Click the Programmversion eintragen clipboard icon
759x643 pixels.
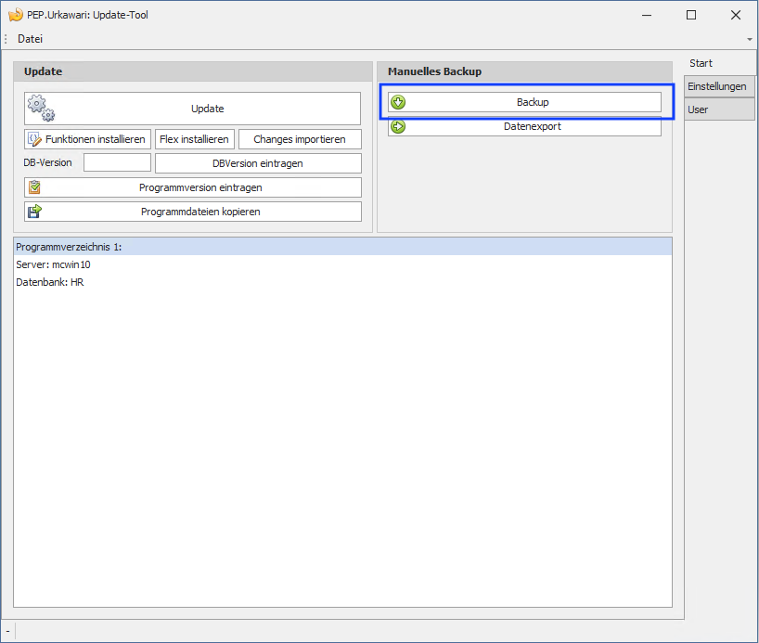pyautogui.click(x=34, y=187)
